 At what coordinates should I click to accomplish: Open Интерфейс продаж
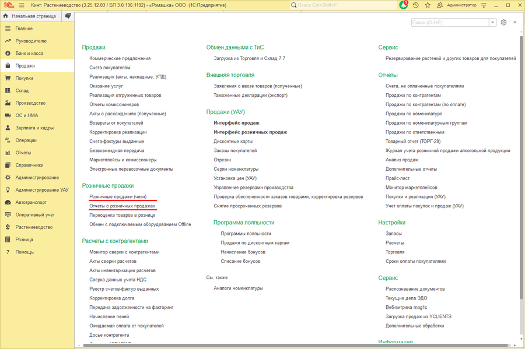pos(236,123)
